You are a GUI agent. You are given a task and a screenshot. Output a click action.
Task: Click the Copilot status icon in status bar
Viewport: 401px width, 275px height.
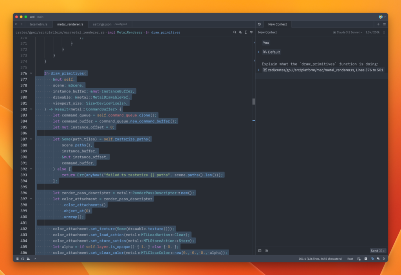pos(359,259)
